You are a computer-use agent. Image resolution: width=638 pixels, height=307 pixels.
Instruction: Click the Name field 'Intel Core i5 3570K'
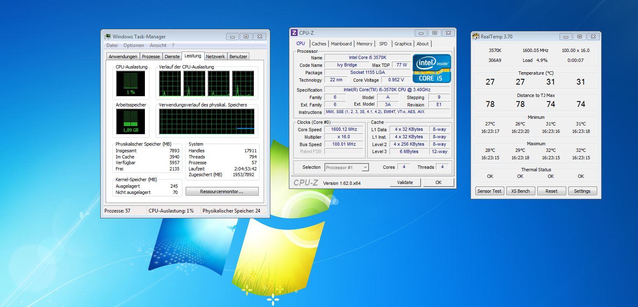click(x=367, y=58)
